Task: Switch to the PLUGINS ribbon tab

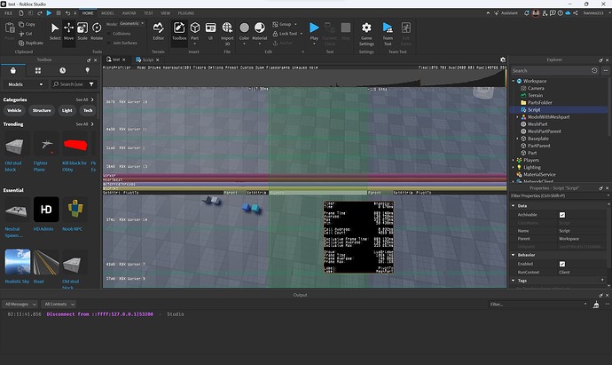Action: 186,13
